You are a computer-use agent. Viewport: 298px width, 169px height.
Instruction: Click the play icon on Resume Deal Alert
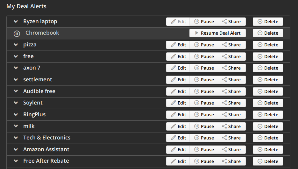pyautogui.click(x=197, y=33)
